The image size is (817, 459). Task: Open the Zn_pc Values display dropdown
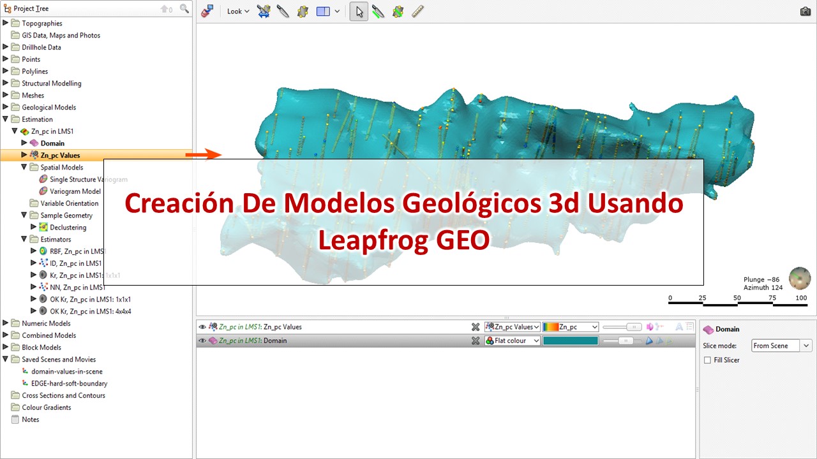(513, 327)
